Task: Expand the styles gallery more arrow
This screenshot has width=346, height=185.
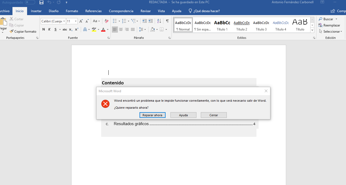Action: 312,30
